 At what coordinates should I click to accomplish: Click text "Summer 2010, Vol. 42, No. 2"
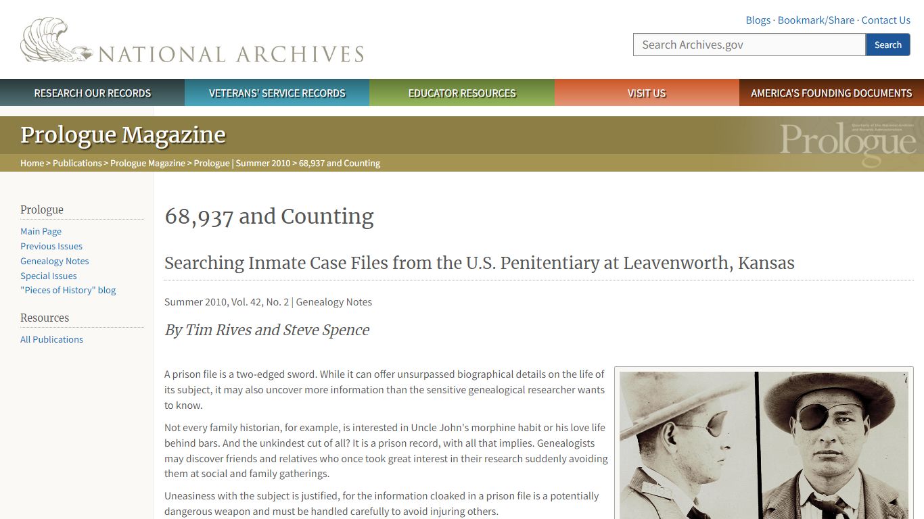tap(227, 302)
